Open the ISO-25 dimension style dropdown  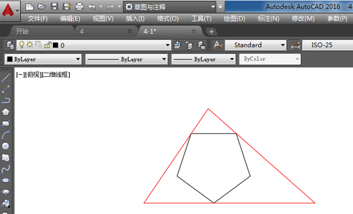tap(328, 45)
